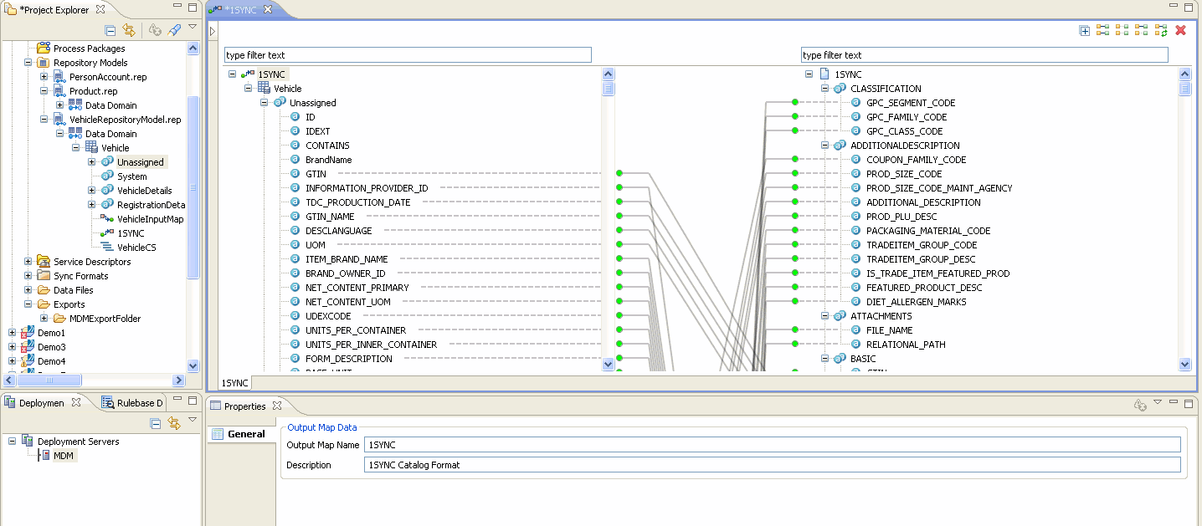The height and width of the screenshot is (526, 1202).
Task: Expand the Service Descriptors node
Action: click(28, 262)
